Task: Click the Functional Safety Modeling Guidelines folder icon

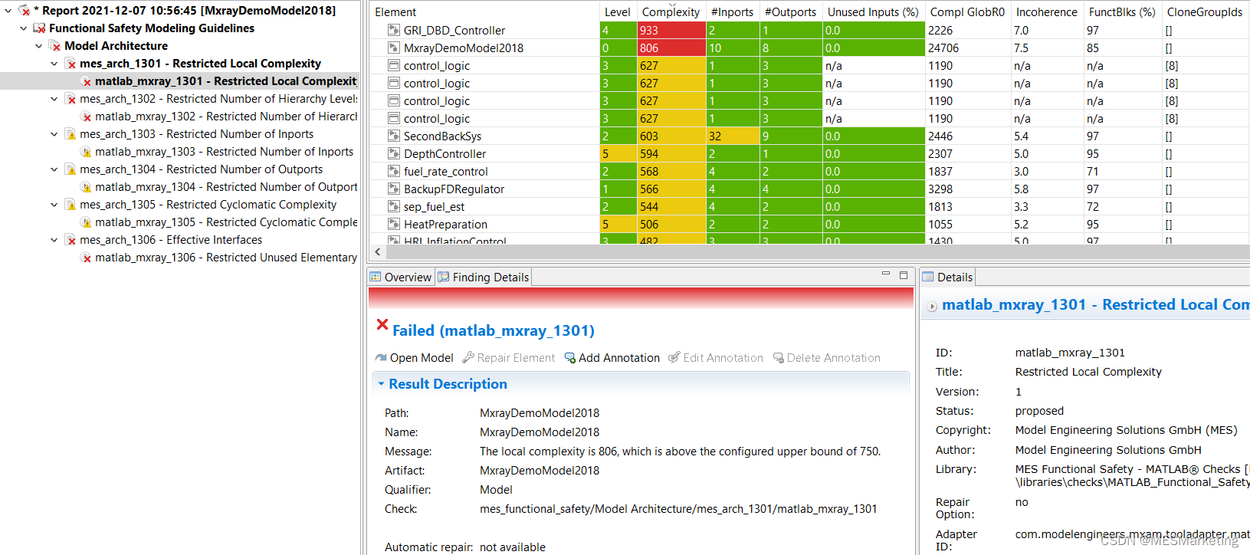Action: 39,28
